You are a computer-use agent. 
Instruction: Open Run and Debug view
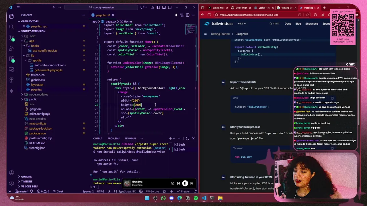point(11,49)
